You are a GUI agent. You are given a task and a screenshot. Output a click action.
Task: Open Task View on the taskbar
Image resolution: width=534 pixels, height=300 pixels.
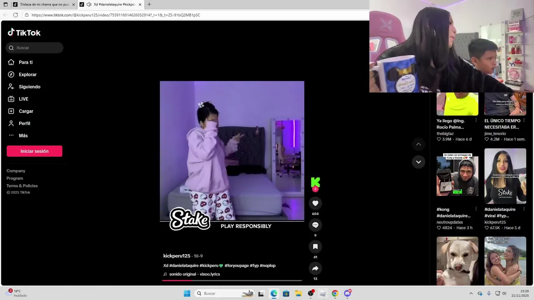[261, 294]
